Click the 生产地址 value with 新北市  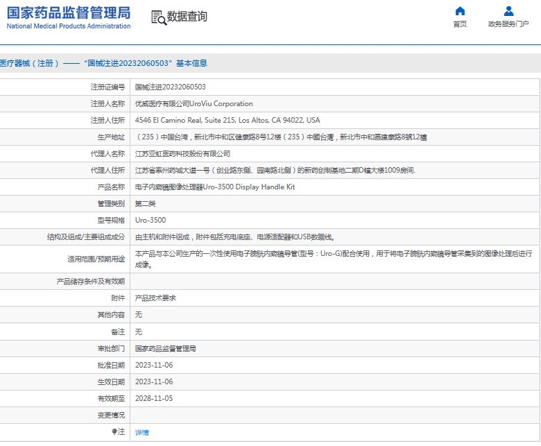pos(281,137)
